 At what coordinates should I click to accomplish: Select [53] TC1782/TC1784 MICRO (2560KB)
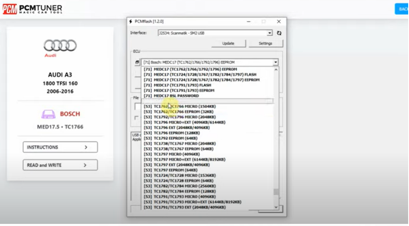[x=207, y=186]
